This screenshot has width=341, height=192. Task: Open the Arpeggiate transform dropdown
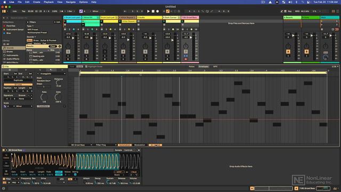tap(53, 74)
